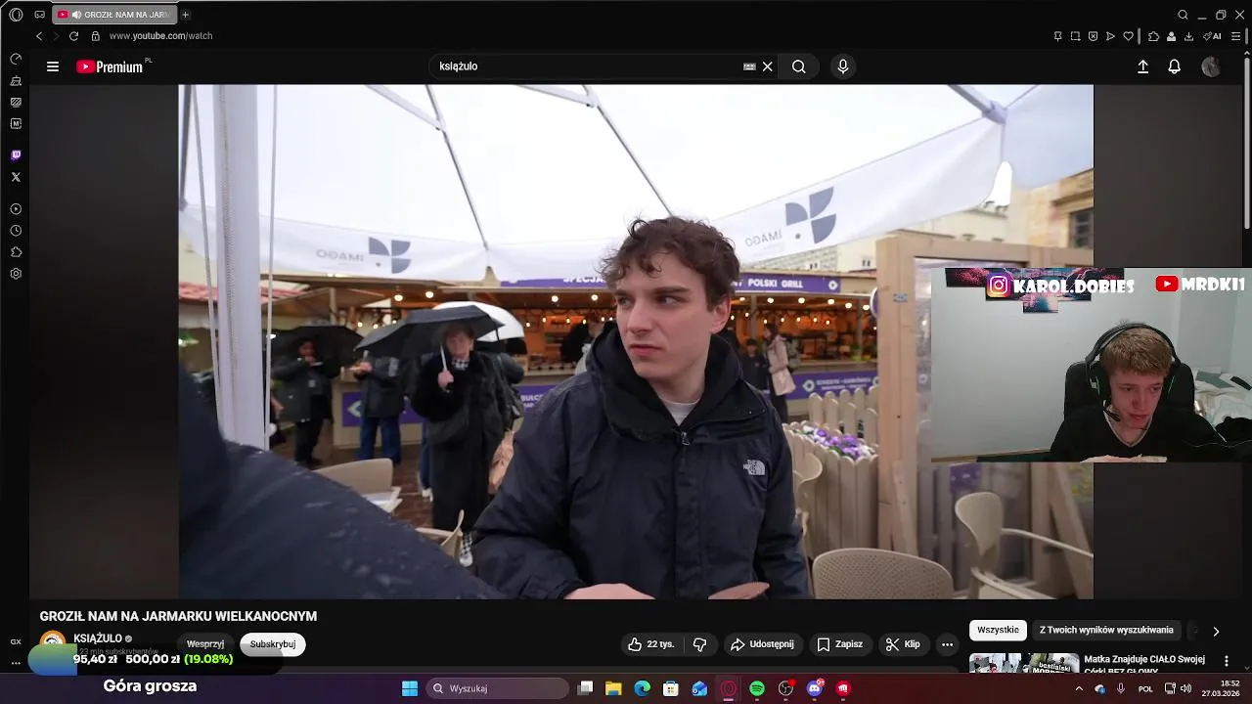
Task: Start voice search with the microphone
Action: pyautogui.click(x=843, y=66)
